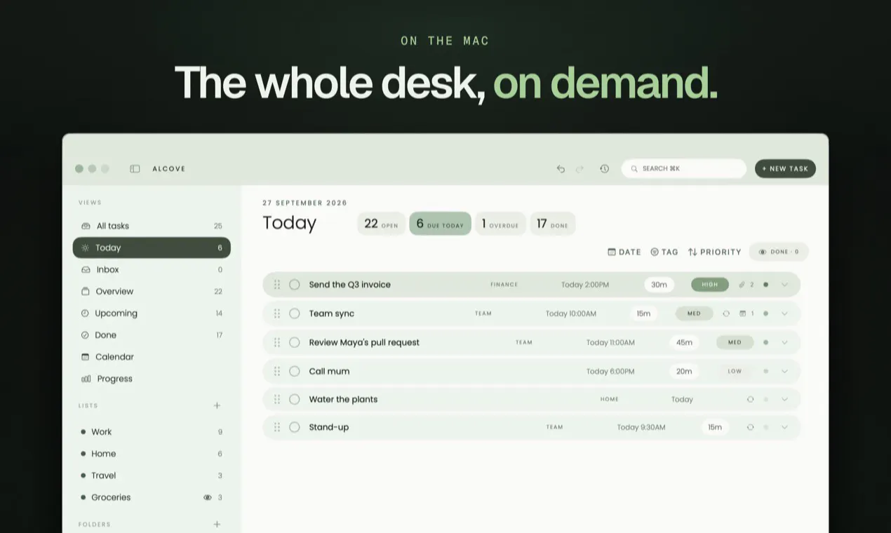Expand Review Maya's pull request chevron

point(784,342)
